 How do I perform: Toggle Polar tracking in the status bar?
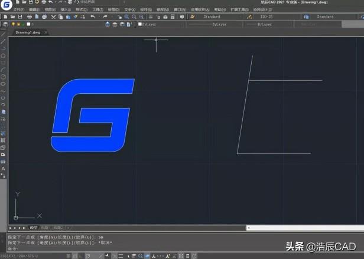coord(87,256)
